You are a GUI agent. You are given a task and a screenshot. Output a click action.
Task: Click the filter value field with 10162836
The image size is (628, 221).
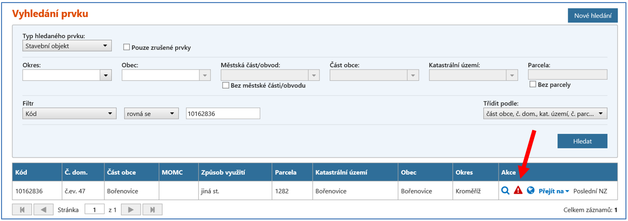coord(223,113)
